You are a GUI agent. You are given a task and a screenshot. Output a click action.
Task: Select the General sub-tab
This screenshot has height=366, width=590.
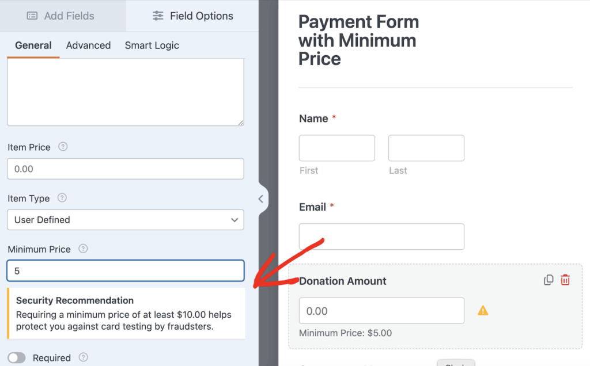click(33, 45)
